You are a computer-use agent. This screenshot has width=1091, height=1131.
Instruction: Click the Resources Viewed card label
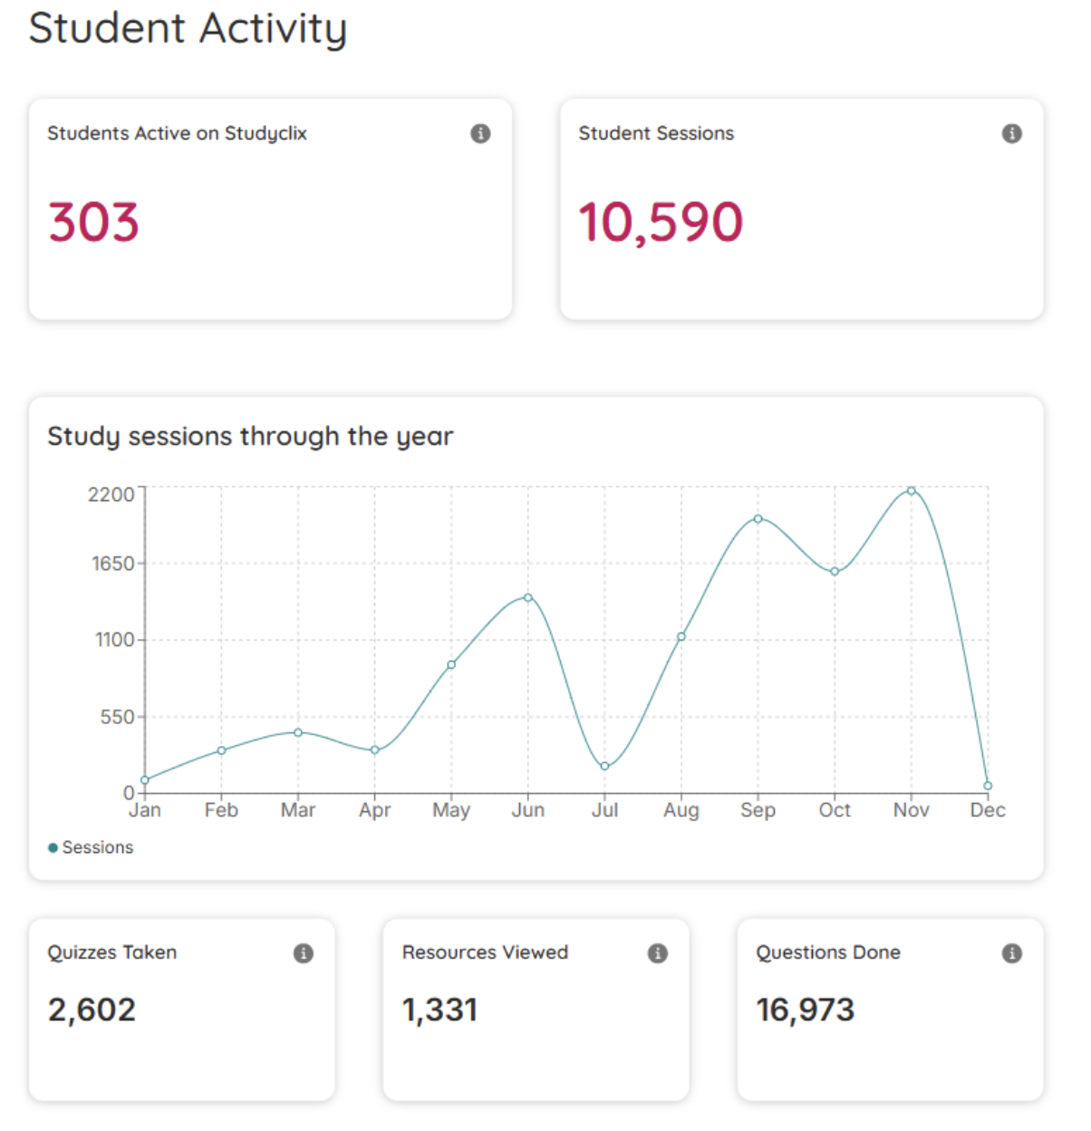pos(485,952)
